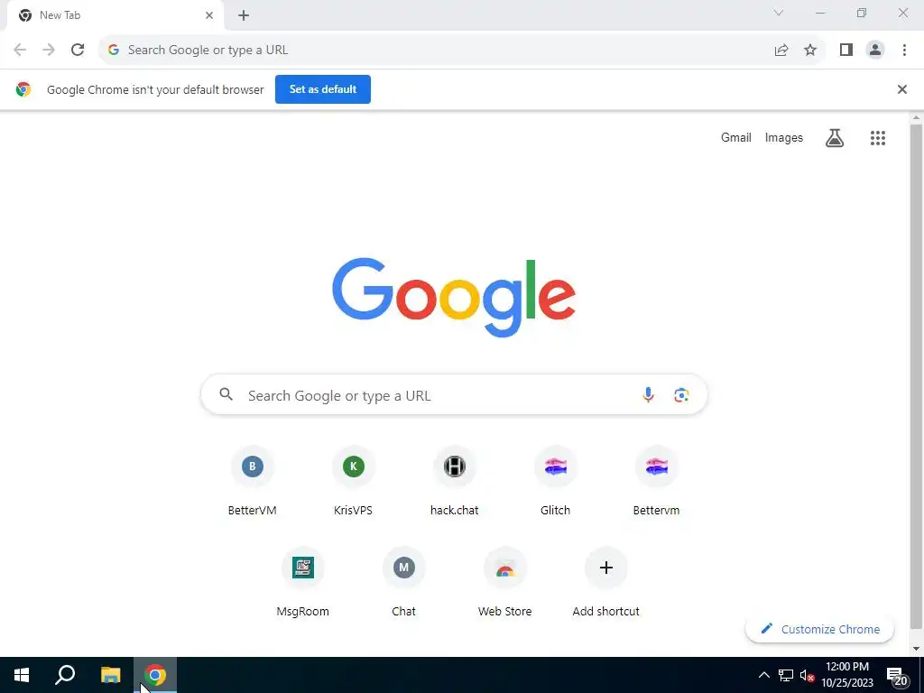This screenshot has width=924, height=693.
Task: Reload the page with the refresh icon
Action: click(78, 51)
